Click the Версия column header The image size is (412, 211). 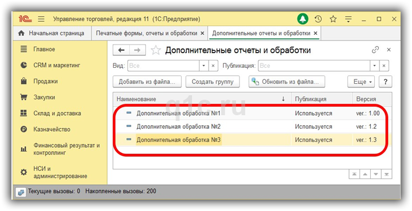click(372, 99)
